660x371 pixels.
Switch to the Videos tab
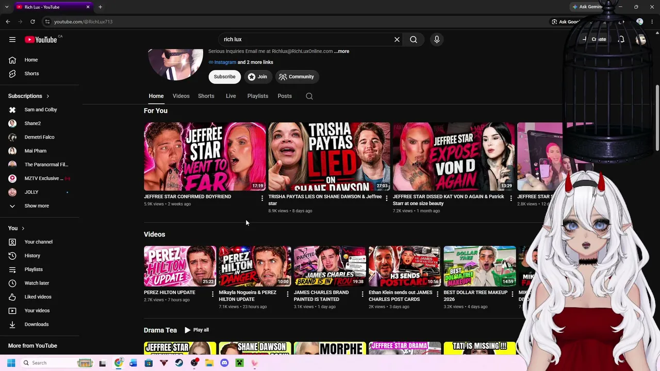[181, 96]
